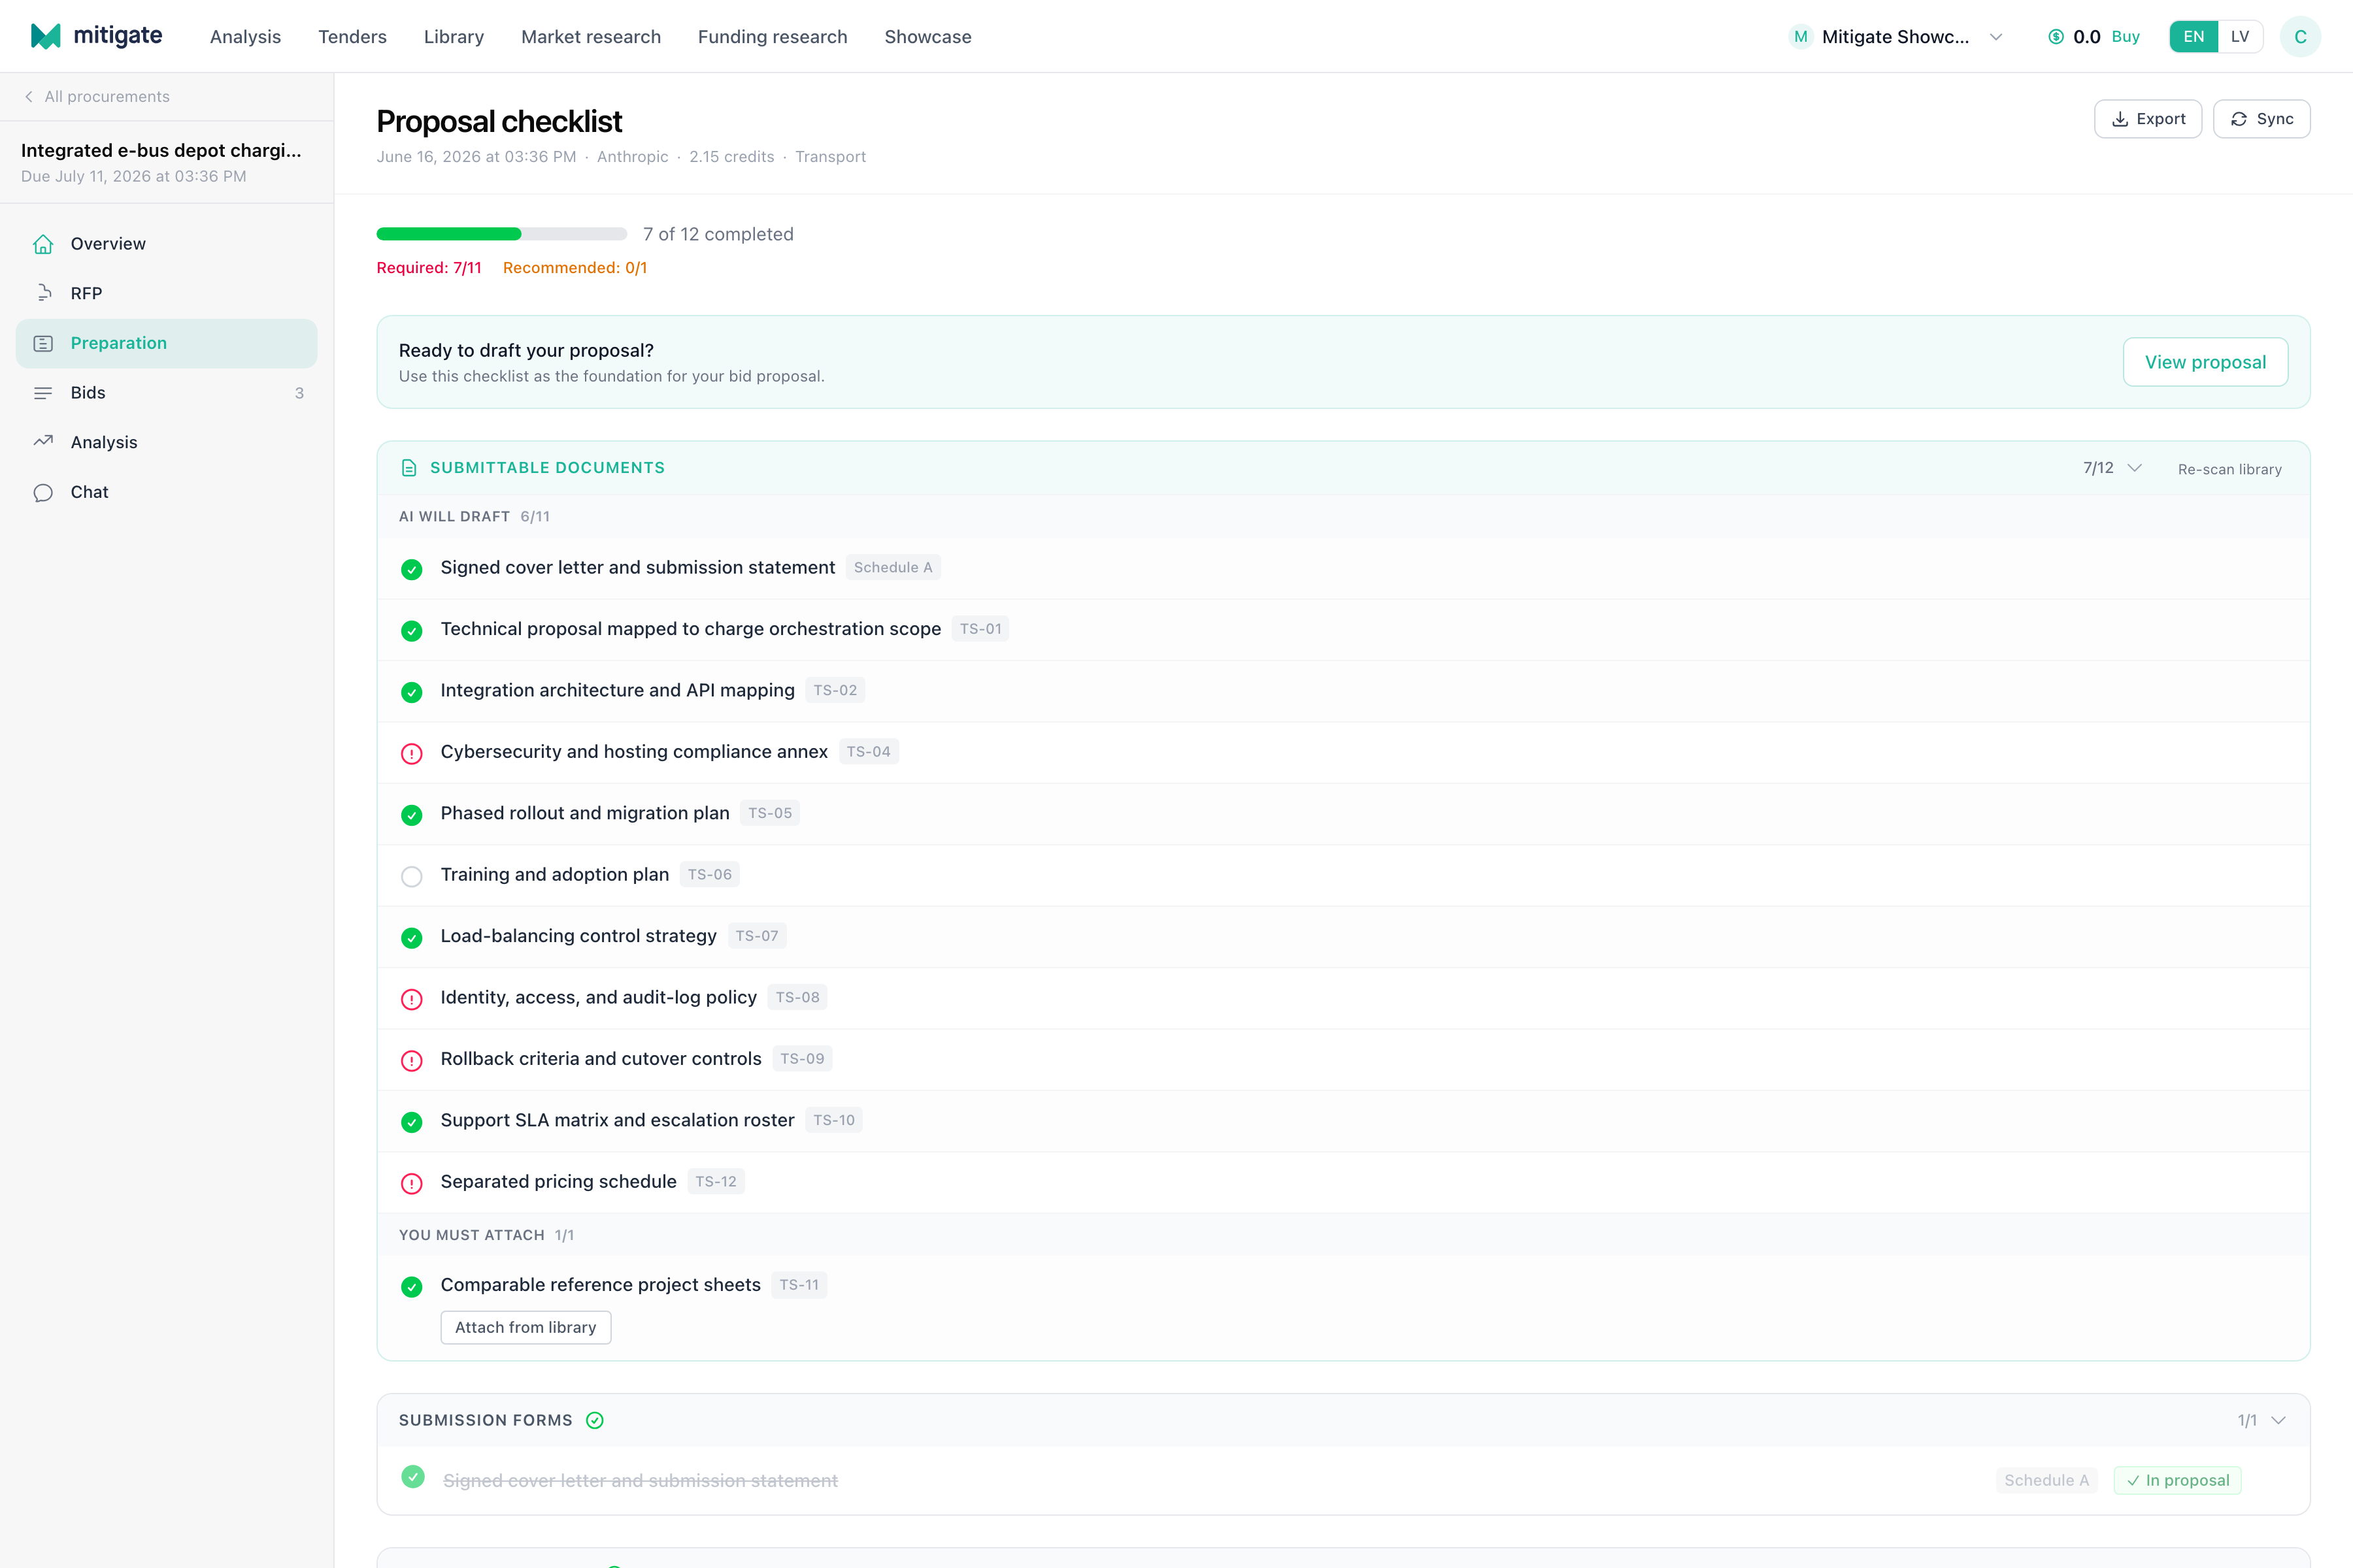Toggle Technical proposal TS-01 check
The height and width of the screenshot is (1568, 2353).
pyautogui.click(x=411, y=630)
